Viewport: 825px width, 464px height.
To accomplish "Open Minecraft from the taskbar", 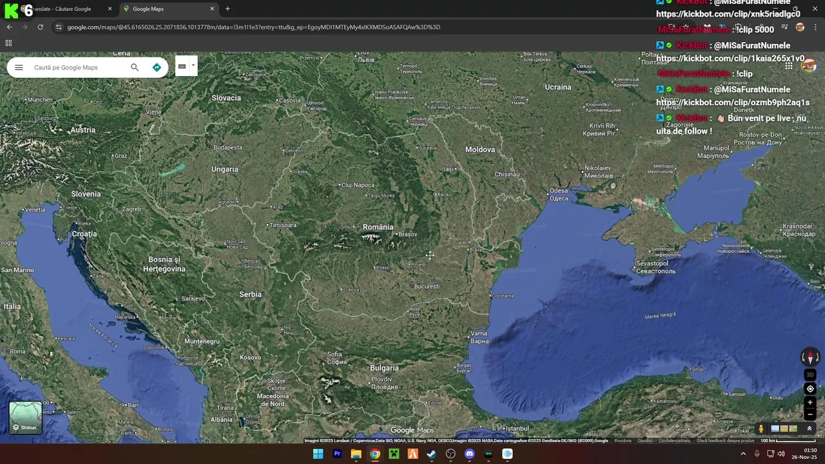I will (394, 454).
